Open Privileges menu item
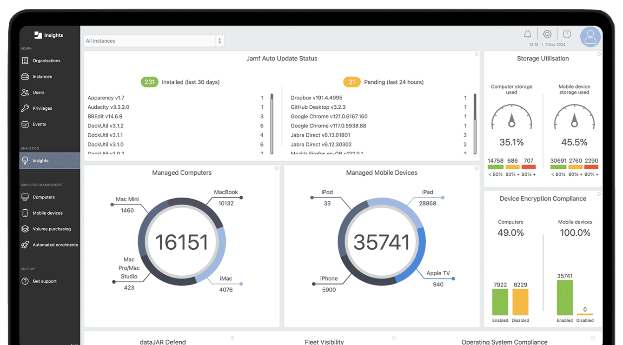This screenshot has width=623, height=345. pos(50,108)
